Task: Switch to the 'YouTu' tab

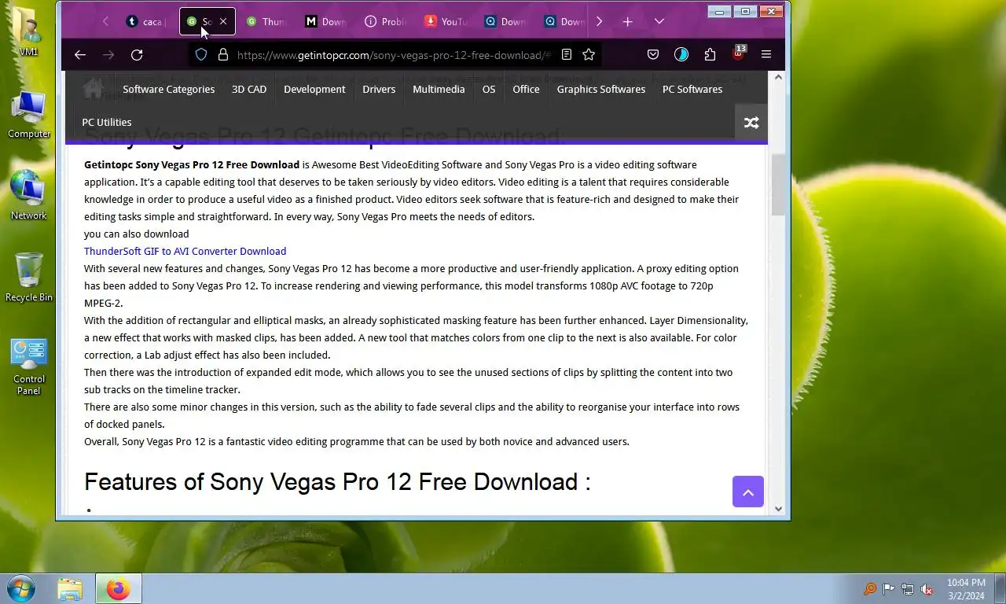Action: pyautogui.click(x=446, y=21)
